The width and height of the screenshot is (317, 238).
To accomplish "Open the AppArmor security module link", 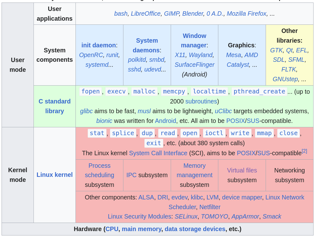I will click(245, 216).
